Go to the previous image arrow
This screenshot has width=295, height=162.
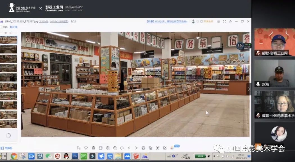tap(129, 148)
